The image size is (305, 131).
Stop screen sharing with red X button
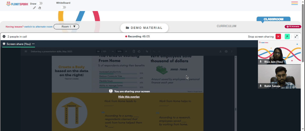278,36
